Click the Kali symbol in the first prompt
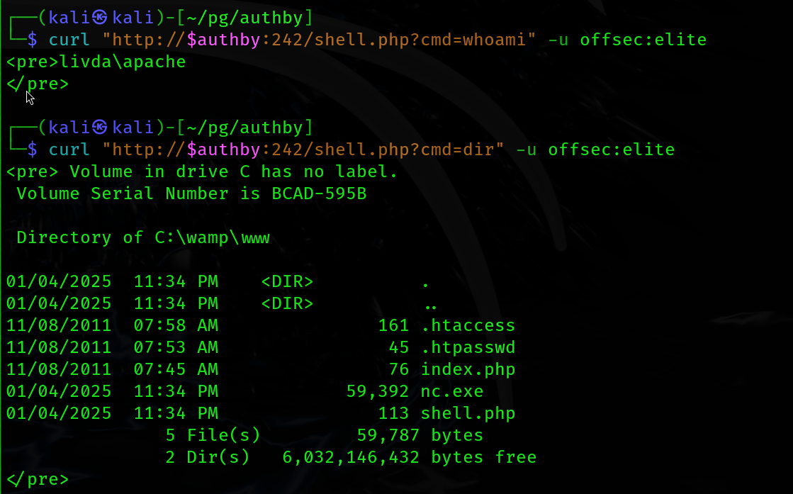Screen dimensions: 793x494 [x=101, y=18]
